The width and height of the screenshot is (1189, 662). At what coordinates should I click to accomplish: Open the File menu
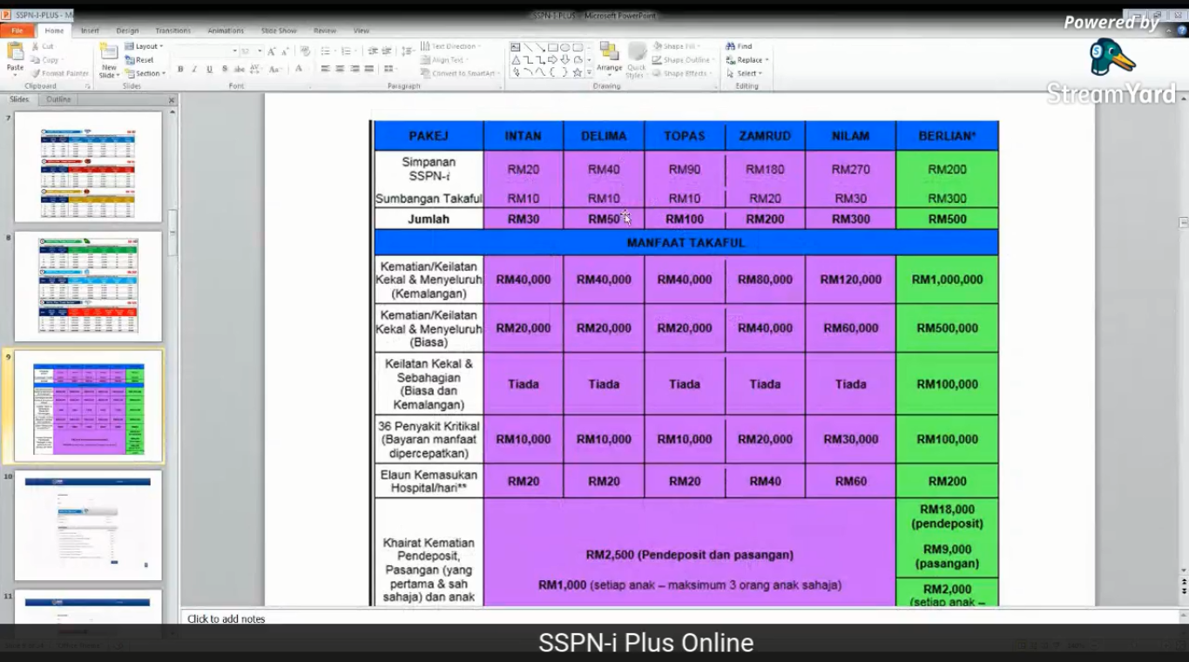[17, 30]
